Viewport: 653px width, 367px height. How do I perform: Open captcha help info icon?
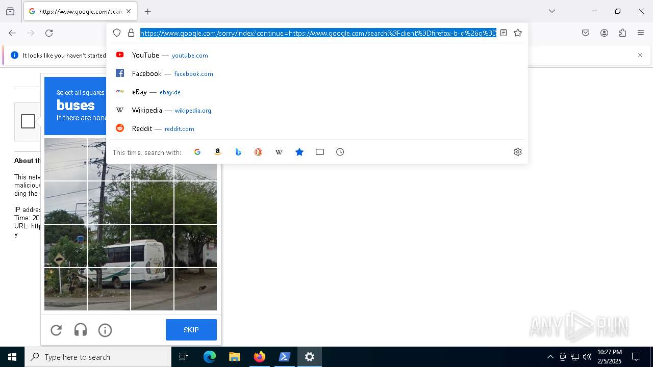(x=105, y=330)
